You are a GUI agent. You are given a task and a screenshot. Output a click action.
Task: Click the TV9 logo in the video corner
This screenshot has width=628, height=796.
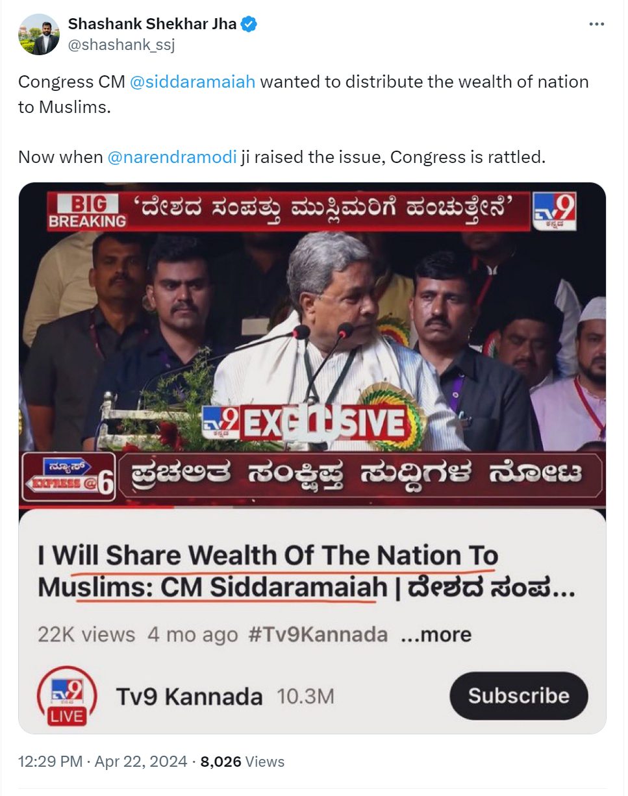coord(554,210)
